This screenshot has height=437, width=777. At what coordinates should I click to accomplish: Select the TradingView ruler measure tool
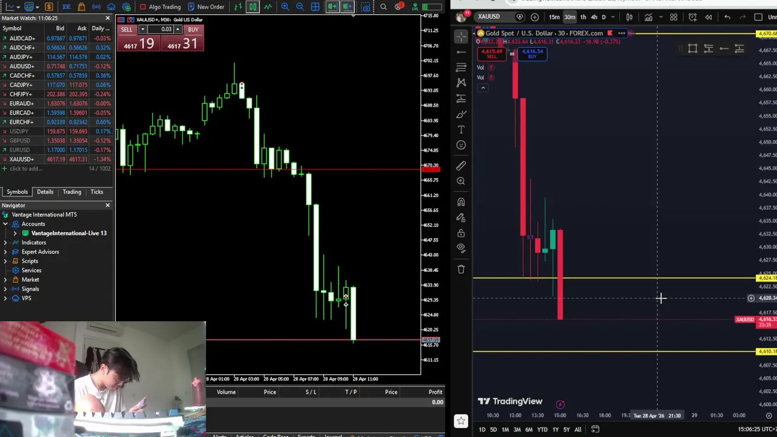461,165
